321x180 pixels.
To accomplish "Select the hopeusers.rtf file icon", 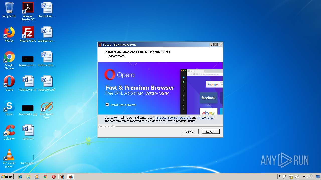I will 47,83.
